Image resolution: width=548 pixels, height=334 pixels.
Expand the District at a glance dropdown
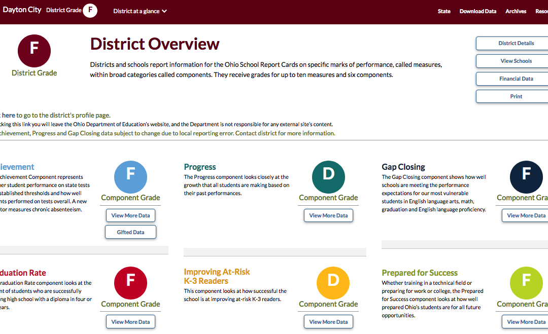(140, 11)
